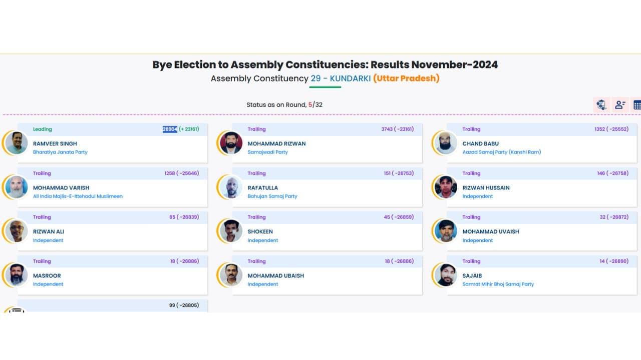This screenshot has height=360, width=641.
Task: Click the candidate list person icon
Action: 620,105
